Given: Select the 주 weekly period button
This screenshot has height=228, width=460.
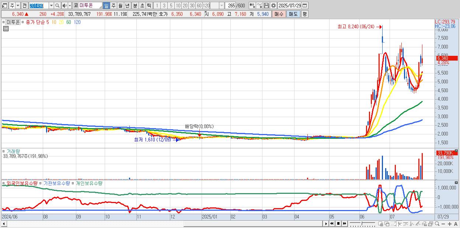Looking at the screenshot, I should 113,6.
